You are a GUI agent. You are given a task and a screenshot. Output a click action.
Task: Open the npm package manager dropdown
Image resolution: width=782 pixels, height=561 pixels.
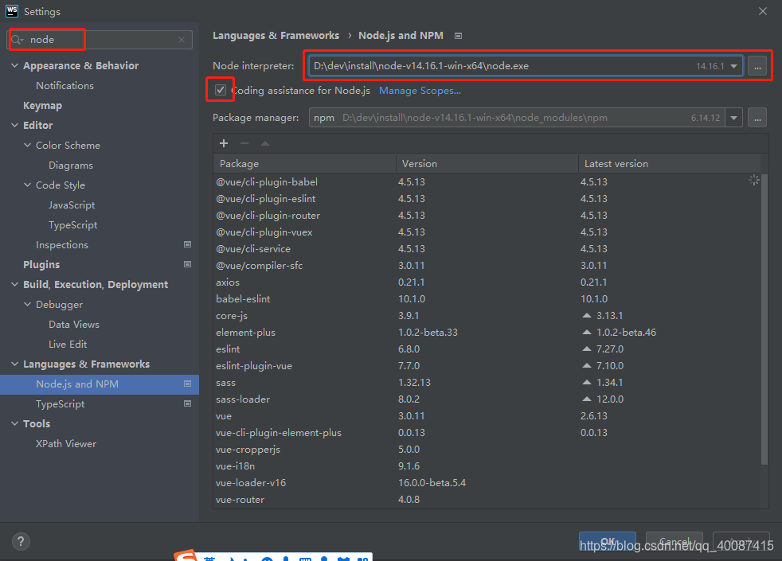coord(733,117)
